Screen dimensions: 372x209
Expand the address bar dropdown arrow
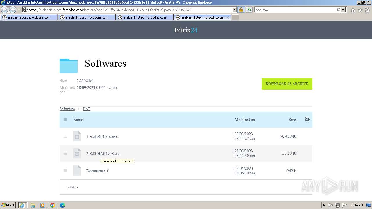(x=235, y=10)
